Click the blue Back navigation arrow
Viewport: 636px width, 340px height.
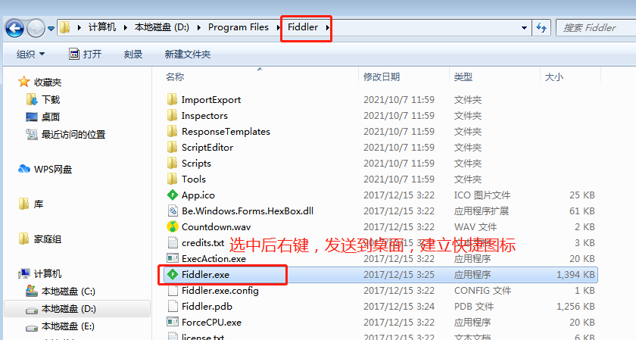(x=14, y=29)
